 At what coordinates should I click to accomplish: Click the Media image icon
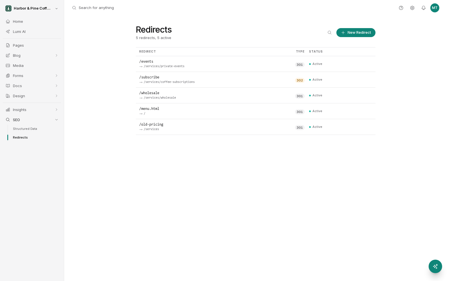click(8, 65)
